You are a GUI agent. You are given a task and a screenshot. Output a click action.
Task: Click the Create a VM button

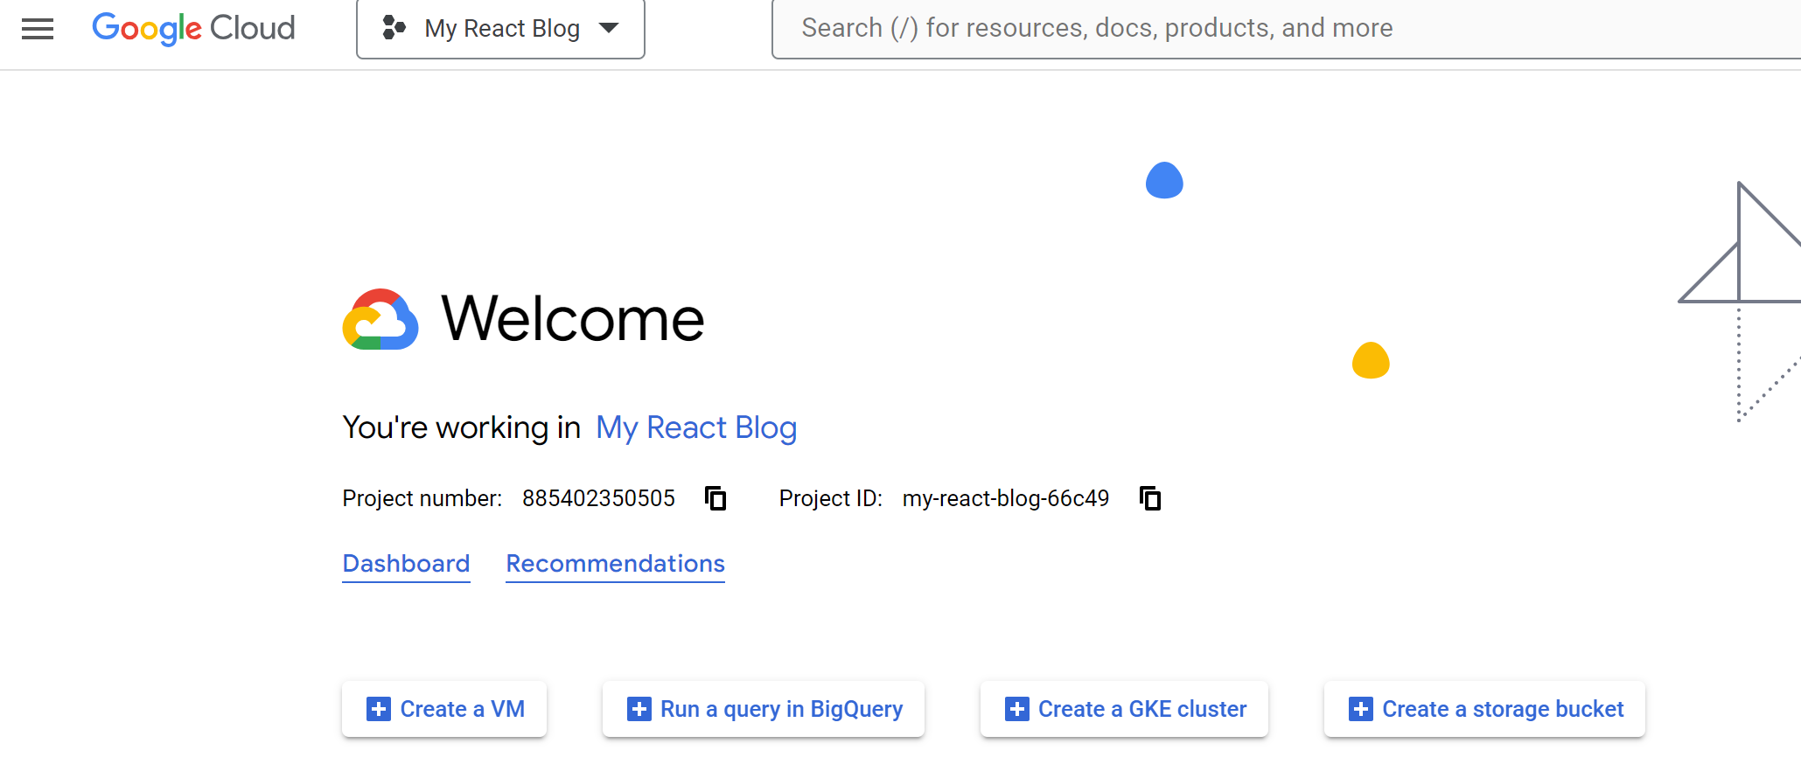(x=444, y=709)
